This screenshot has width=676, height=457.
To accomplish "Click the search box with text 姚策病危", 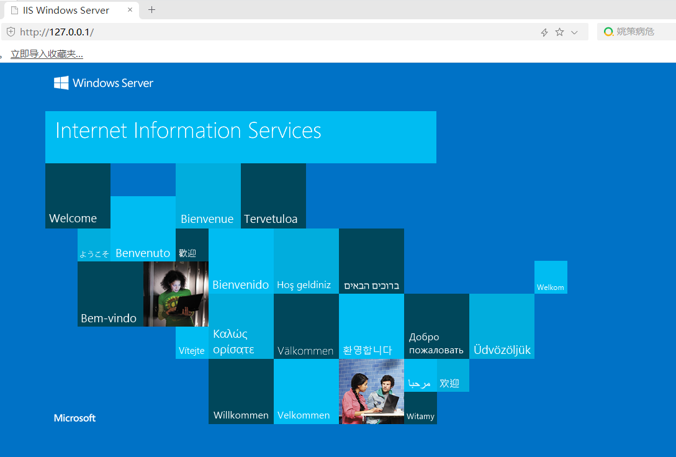I will 636,32.
